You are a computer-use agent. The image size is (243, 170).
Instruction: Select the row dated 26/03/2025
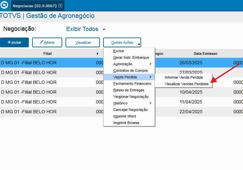[x=121, y=63]
